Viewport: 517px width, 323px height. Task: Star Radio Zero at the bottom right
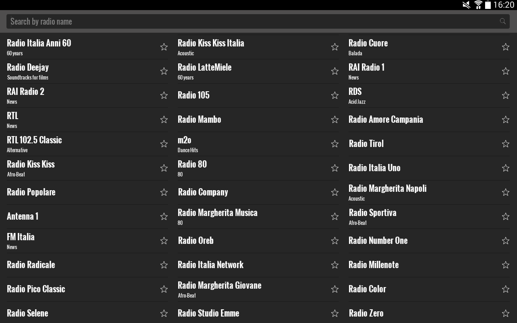tap(506, 313)
